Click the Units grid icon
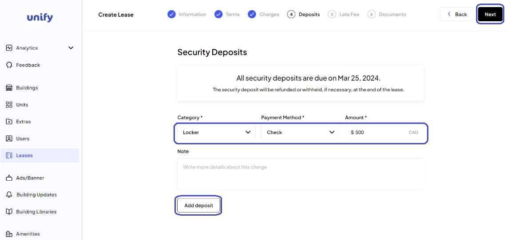This screenshot has width=507, height=240. pyautogui.click(x=9, y=105)
